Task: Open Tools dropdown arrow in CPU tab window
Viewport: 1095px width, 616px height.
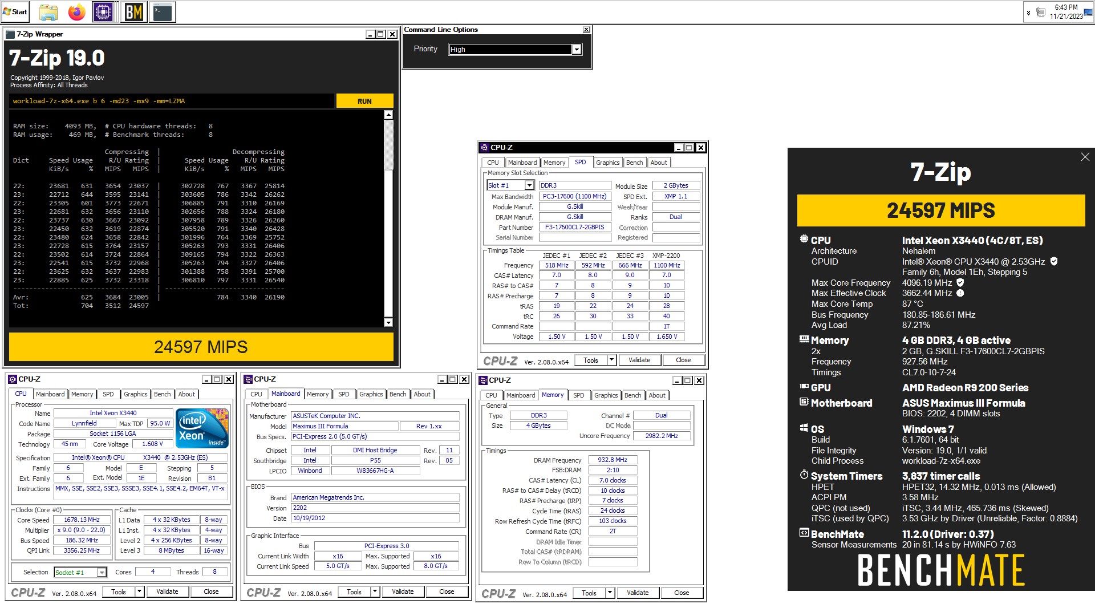Action: click(x=139, y=591)
